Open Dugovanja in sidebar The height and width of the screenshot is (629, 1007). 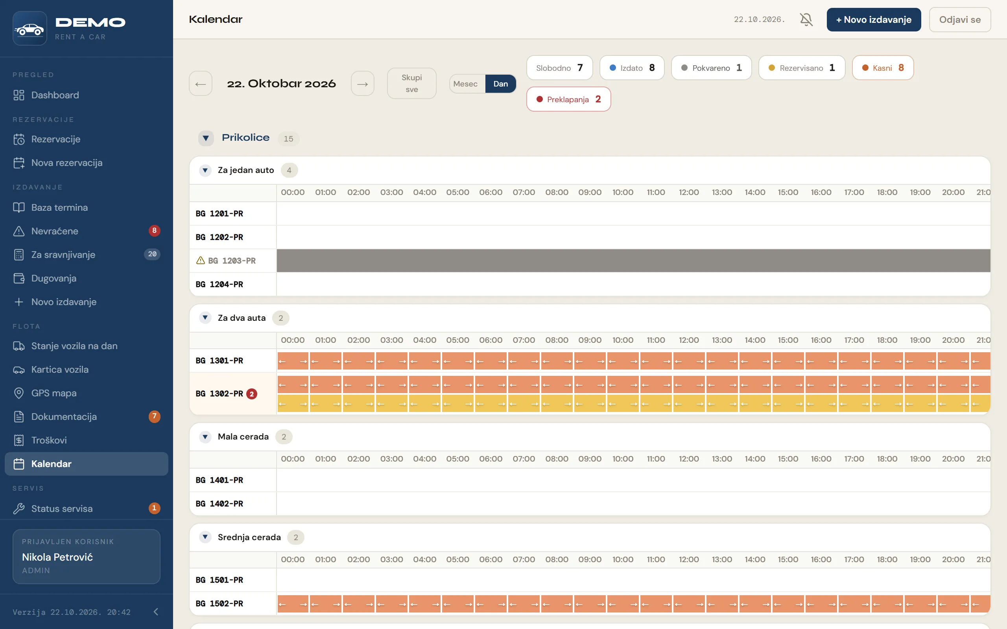pos(87,278)
